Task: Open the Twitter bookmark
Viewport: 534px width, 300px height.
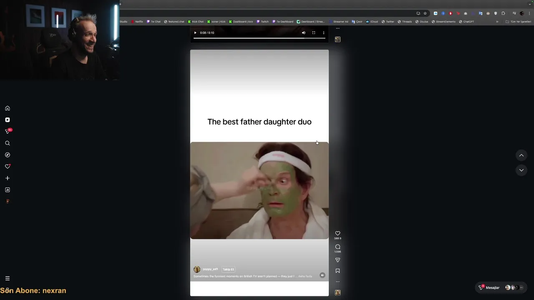Action: tap(388, 22)
